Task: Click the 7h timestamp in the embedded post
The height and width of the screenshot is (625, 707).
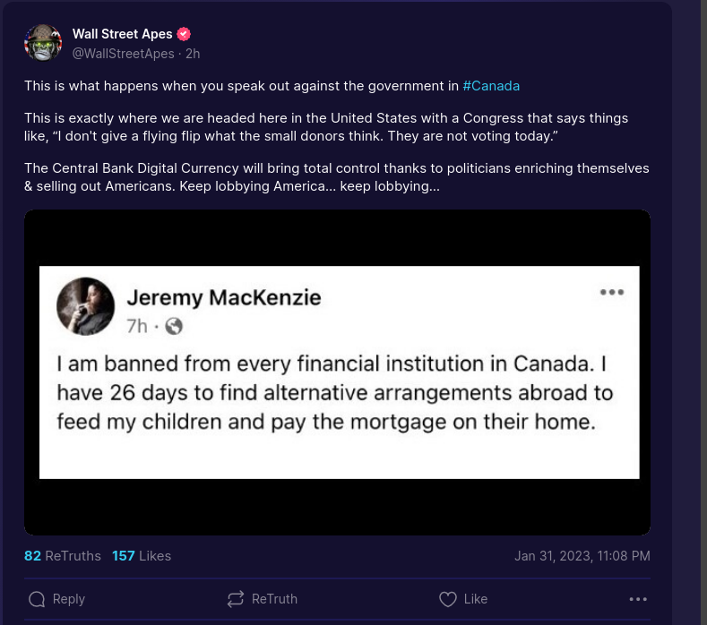Action: [137, 327]
